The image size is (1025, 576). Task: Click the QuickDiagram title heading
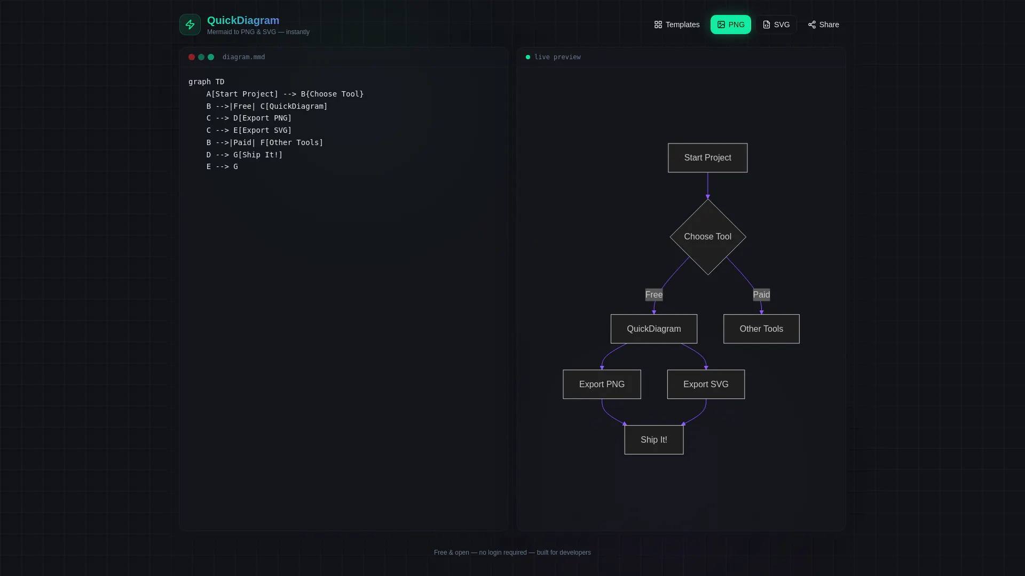click(x=243, y=20)
